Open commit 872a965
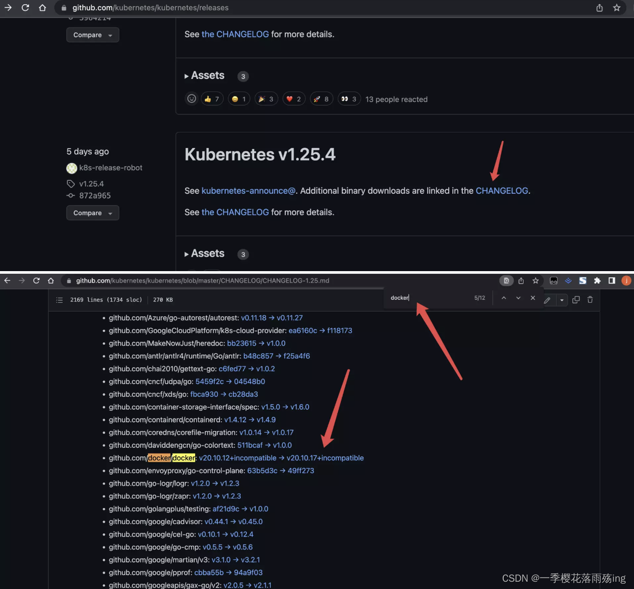The height and width of the screenshot is (589, 634). [x=95, y=196]
